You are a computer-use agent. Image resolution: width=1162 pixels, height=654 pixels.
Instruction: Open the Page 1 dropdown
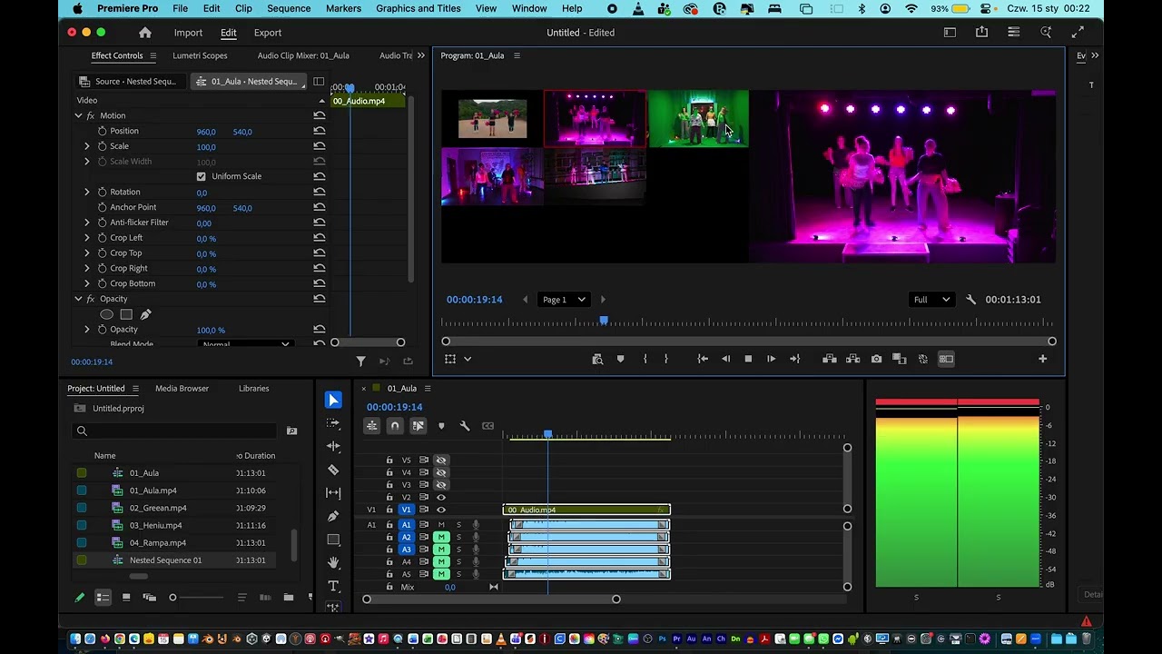(x=564, y=300)
